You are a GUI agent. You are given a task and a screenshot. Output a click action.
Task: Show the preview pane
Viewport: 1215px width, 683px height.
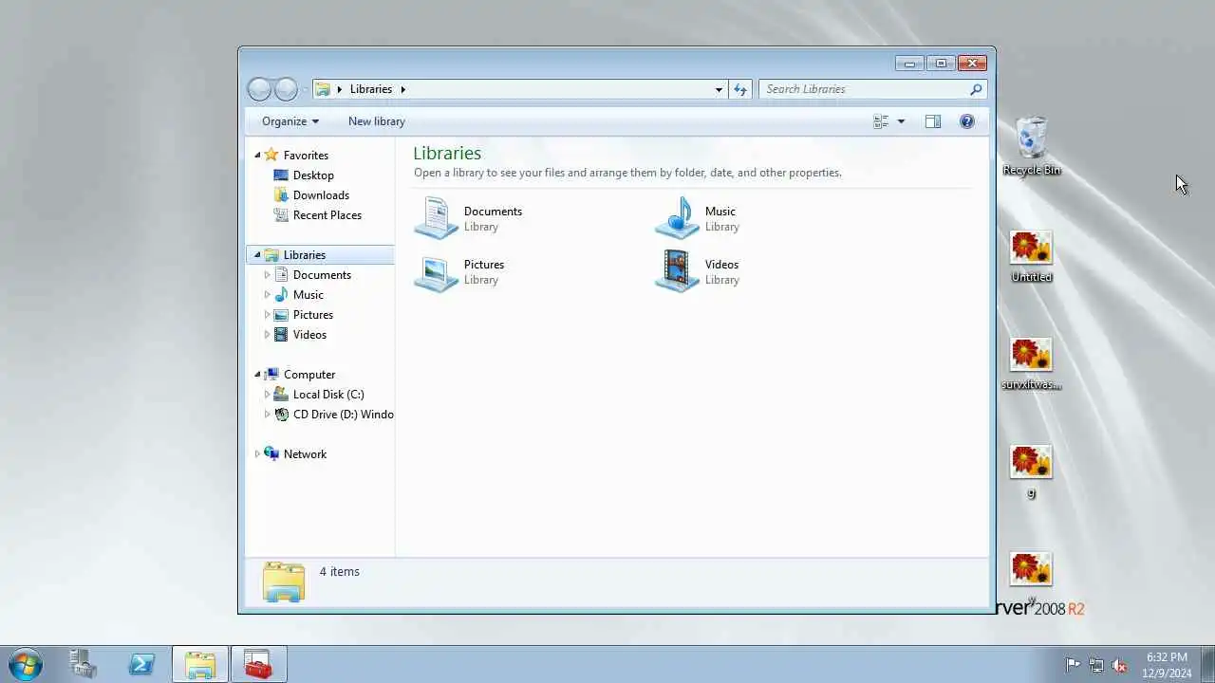click(933, 121)
